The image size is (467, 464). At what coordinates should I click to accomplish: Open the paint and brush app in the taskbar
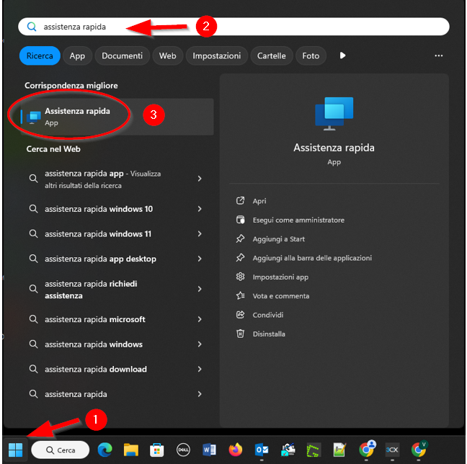click(288, 450)
